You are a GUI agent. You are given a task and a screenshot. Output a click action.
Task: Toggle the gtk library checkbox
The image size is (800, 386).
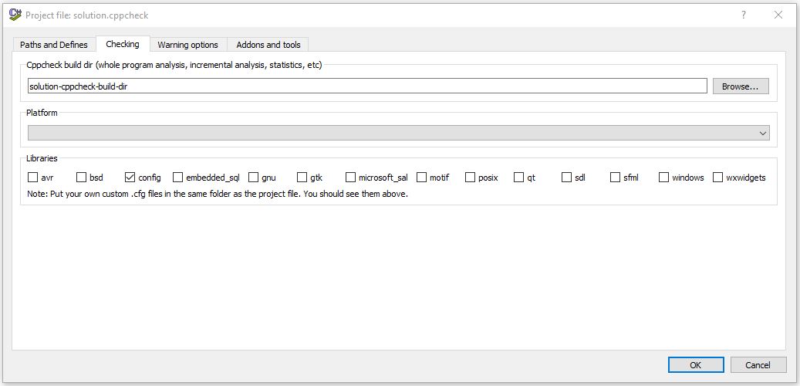pos(302,177)
